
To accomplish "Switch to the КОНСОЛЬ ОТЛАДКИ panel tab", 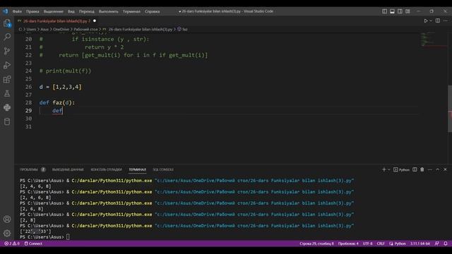I will click(106, 169).
